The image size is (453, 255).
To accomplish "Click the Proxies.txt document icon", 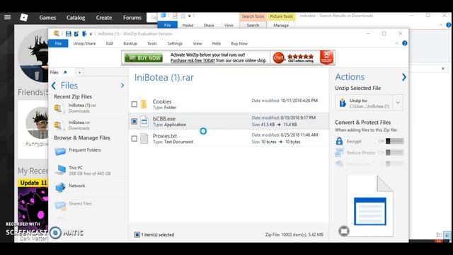I will click(144, 139).
